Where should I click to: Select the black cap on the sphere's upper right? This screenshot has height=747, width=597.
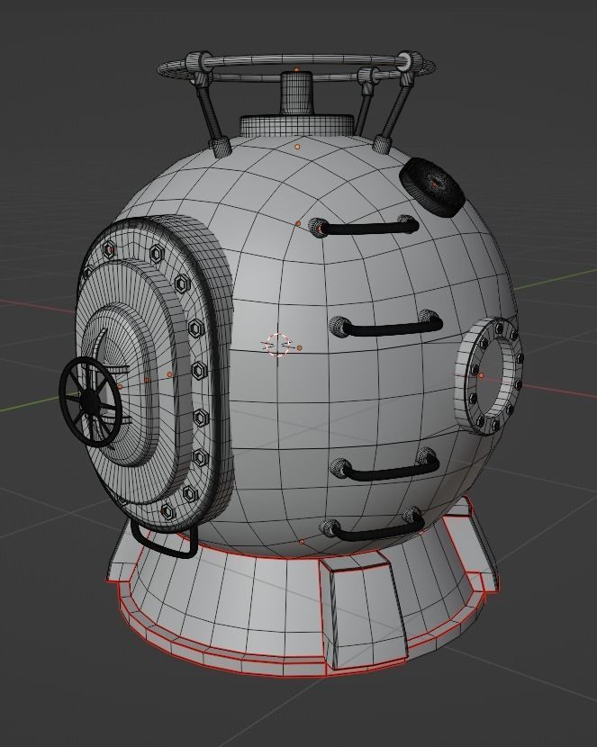click(431, 187)
